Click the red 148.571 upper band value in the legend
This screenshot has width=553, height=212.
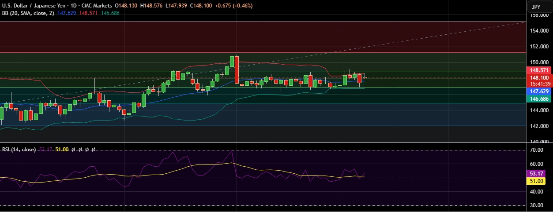[89, 13]
